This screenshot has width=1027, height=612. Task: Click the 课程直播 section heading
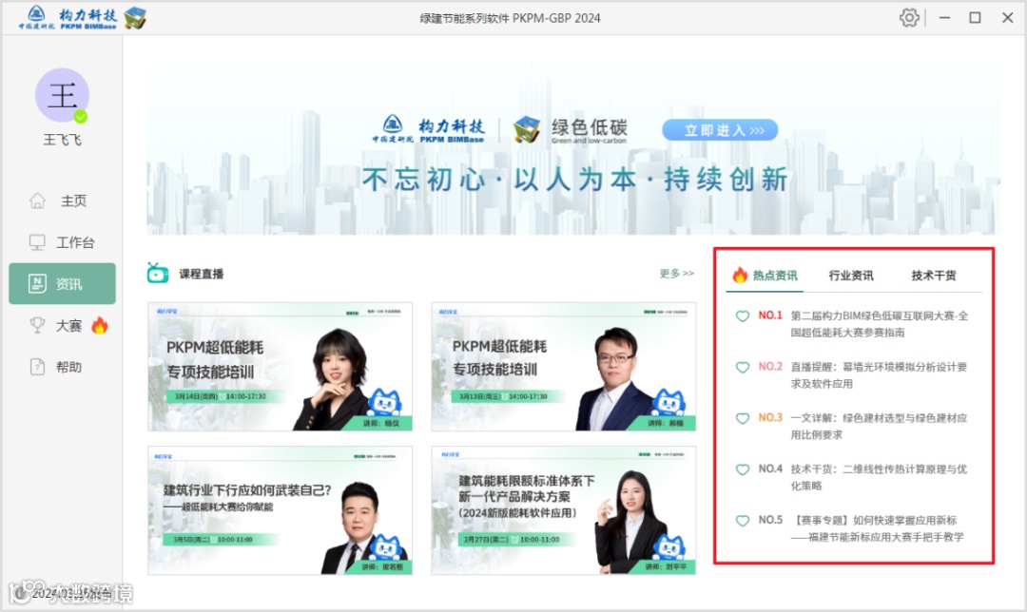coord(201,274)
